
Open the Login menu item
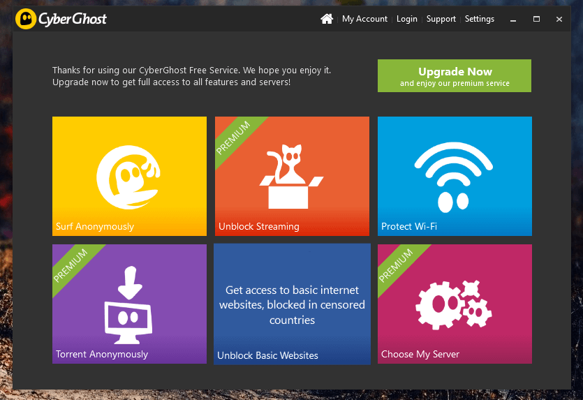tap(407, 19)
